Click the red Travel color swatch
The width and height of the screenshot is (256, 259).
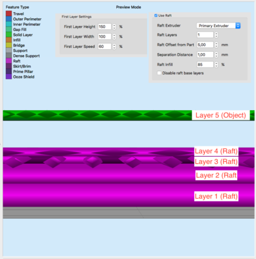click(x=8, y=14)
